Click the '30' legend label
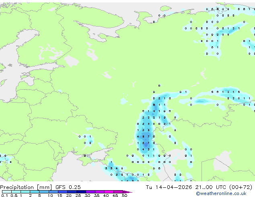Screen dimensions: 255x197 pos(87,195)
